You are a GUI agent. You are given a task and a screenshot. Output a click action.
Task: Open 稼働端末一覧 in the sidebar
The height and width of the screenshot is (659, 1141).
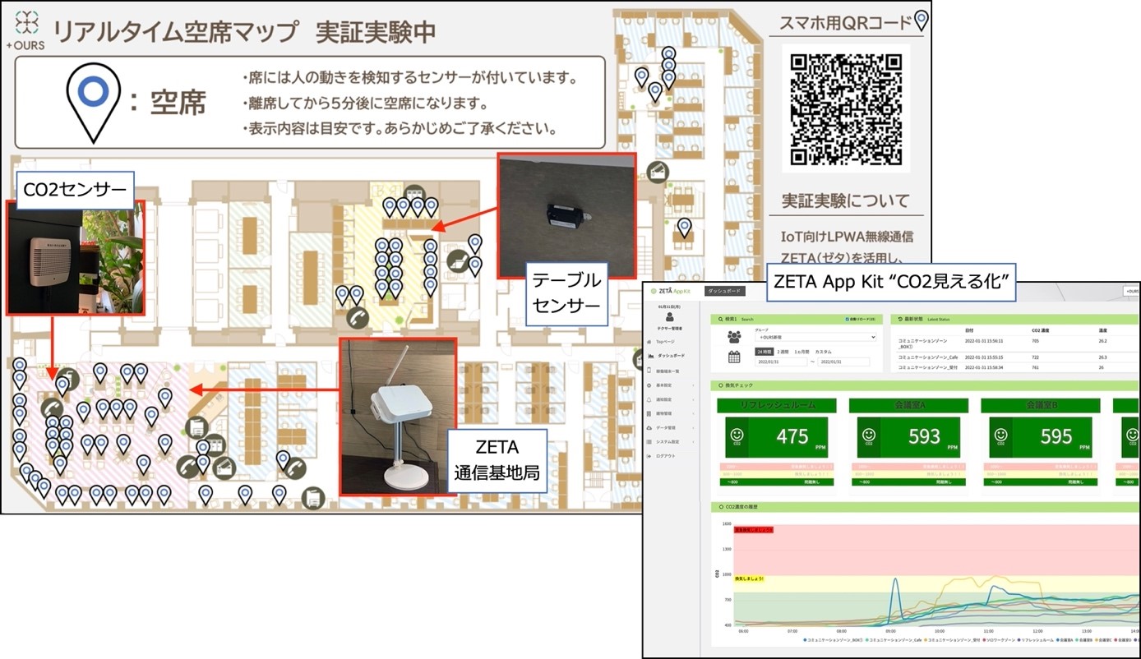[x=668, y=371]
